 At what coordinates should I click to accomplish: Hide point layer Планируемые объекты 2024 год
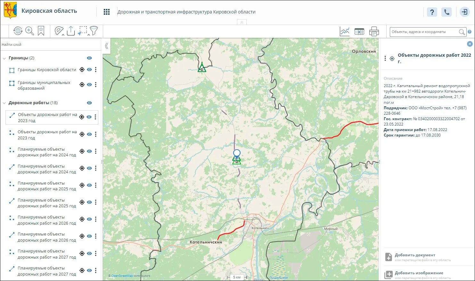[x=89, y=151]
